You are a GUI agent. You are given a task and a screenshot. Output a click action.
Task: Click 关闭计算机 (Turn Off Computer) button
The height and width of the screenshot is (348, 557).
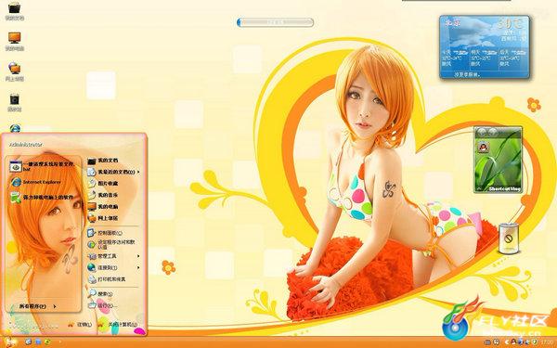tap(118, 324)
